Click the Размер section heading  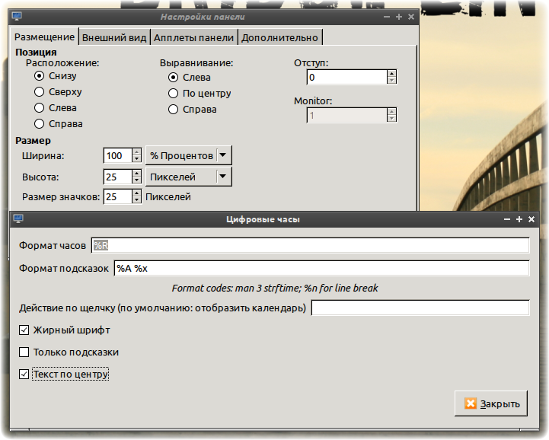[x=33, y=140]
